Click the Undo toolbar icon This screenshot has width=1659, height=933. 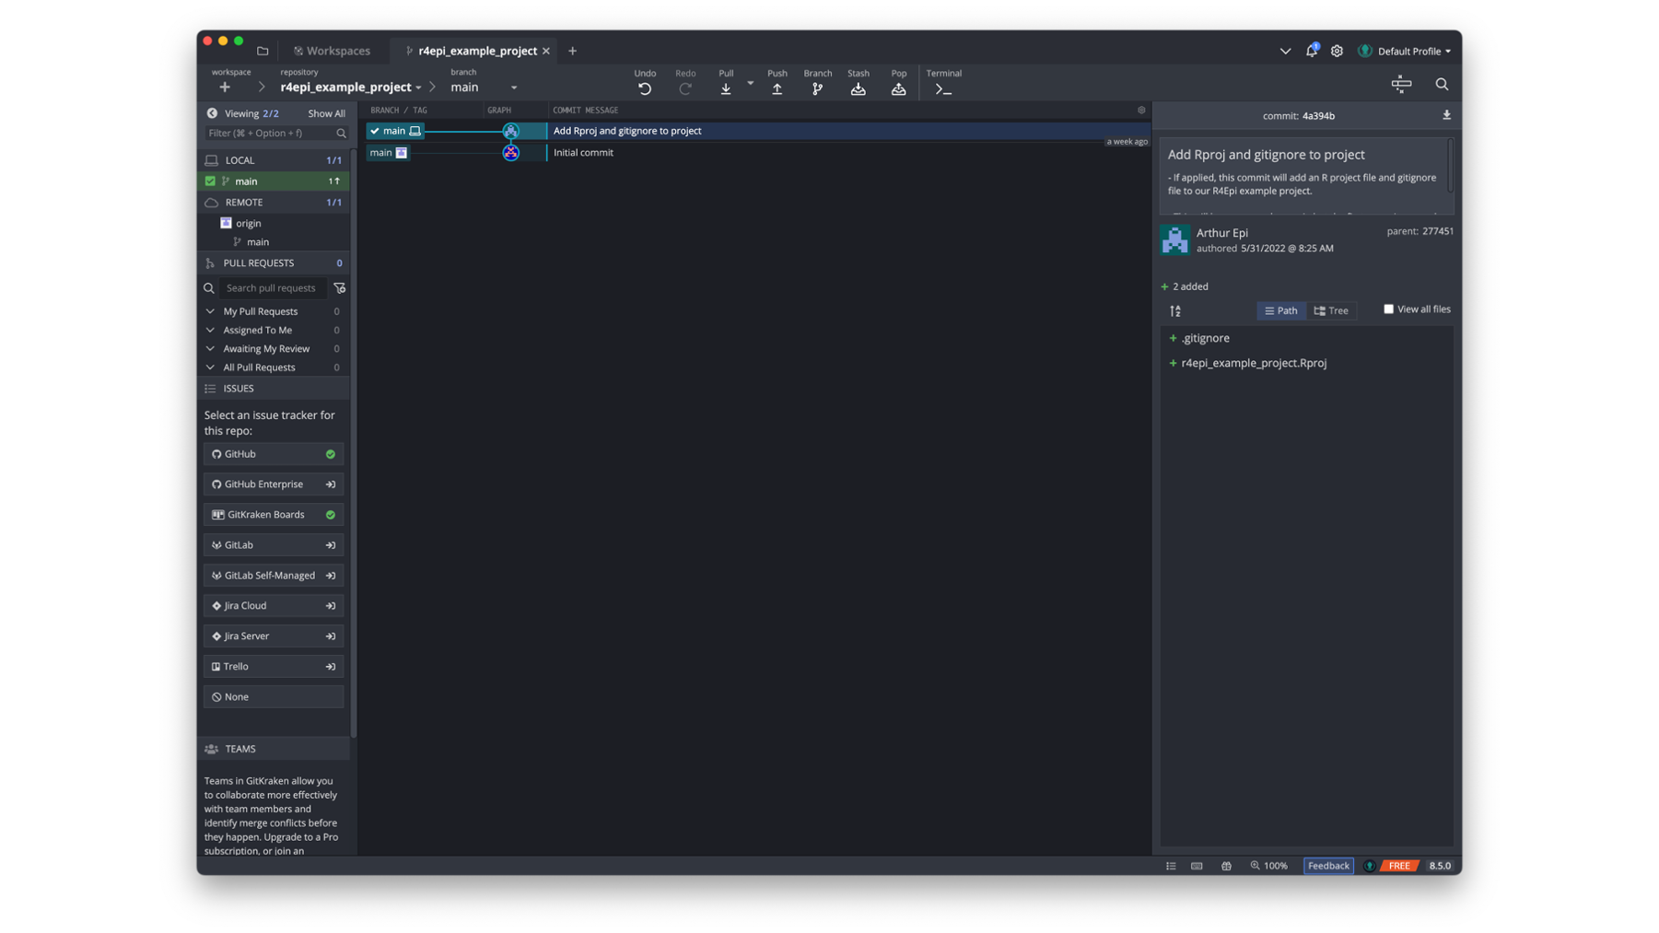pyautogui.click(x=645, y=88)
